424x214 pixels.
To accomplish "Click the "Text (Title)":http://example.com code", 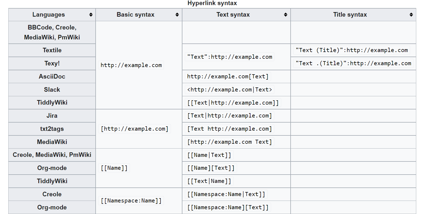I will [352, 50].
